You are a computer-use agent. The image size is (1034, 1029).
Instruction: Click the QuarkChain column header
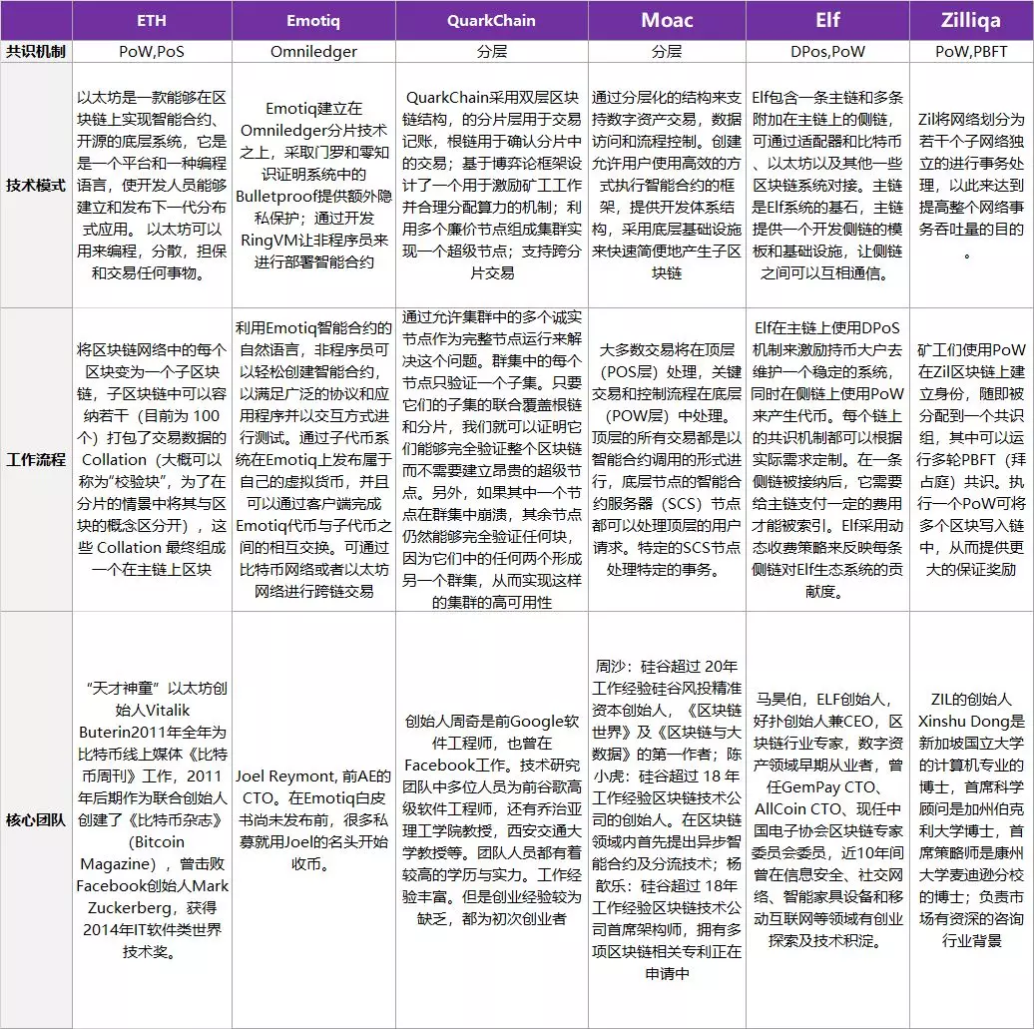491,20
